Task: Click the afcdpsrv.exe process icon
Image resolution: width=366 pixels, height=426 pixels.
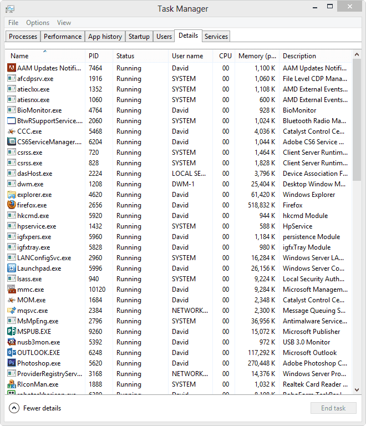Action: coord(12,79)
